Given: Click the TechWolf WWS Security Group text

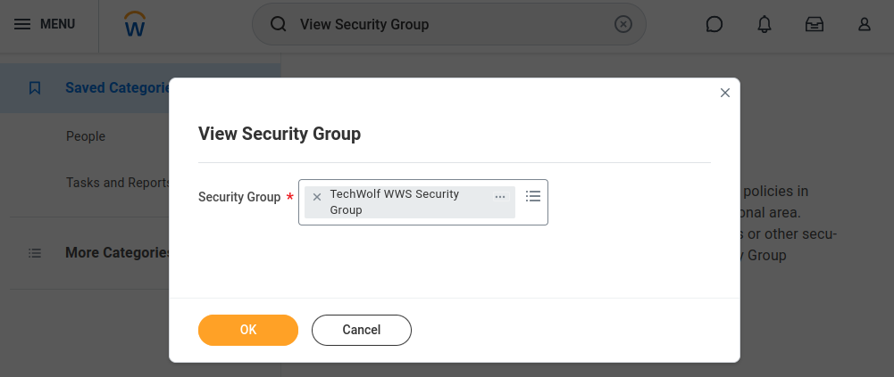Looking at the screenshot, I should click(395, 201).
